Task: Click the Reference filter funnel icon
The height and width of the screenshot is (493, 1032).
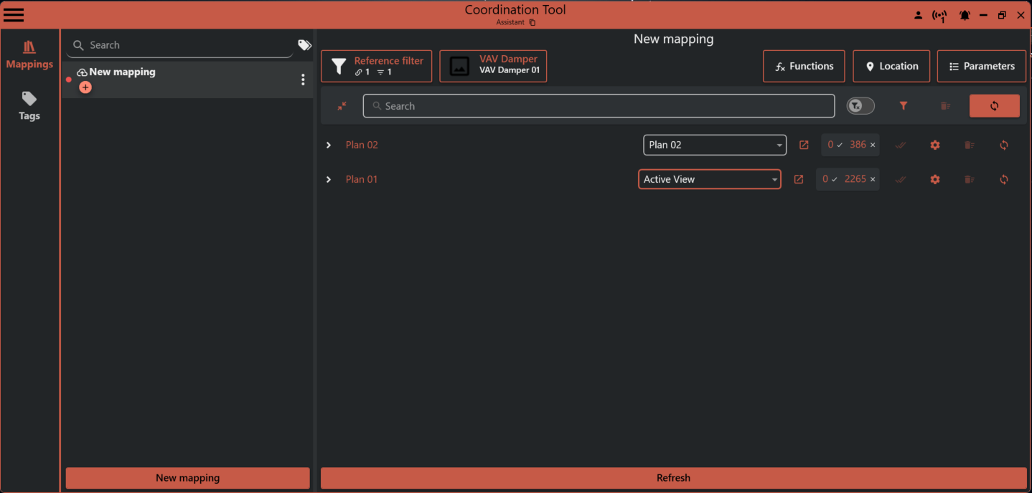Action: [339, 65]
